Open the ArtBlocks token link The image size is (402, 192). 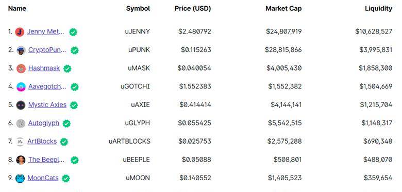point(42,142)
